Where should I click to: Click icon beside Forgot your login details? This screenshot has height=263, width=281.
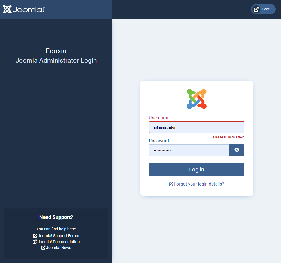(171, 184)
